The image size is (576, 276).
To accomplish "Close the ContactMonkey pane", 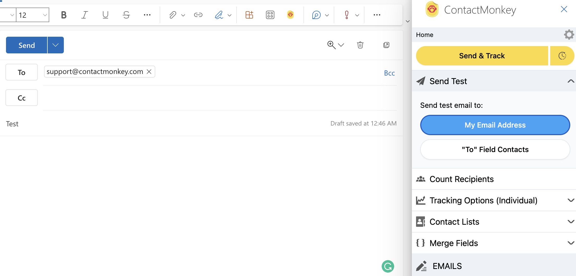I will (564, 9).
